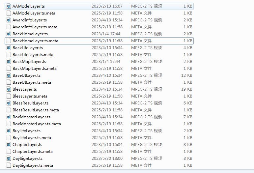Viewport: 254px width, 173px height.
Task: Select the ChapterLayer.ts file icon
Action: (9, 145)
